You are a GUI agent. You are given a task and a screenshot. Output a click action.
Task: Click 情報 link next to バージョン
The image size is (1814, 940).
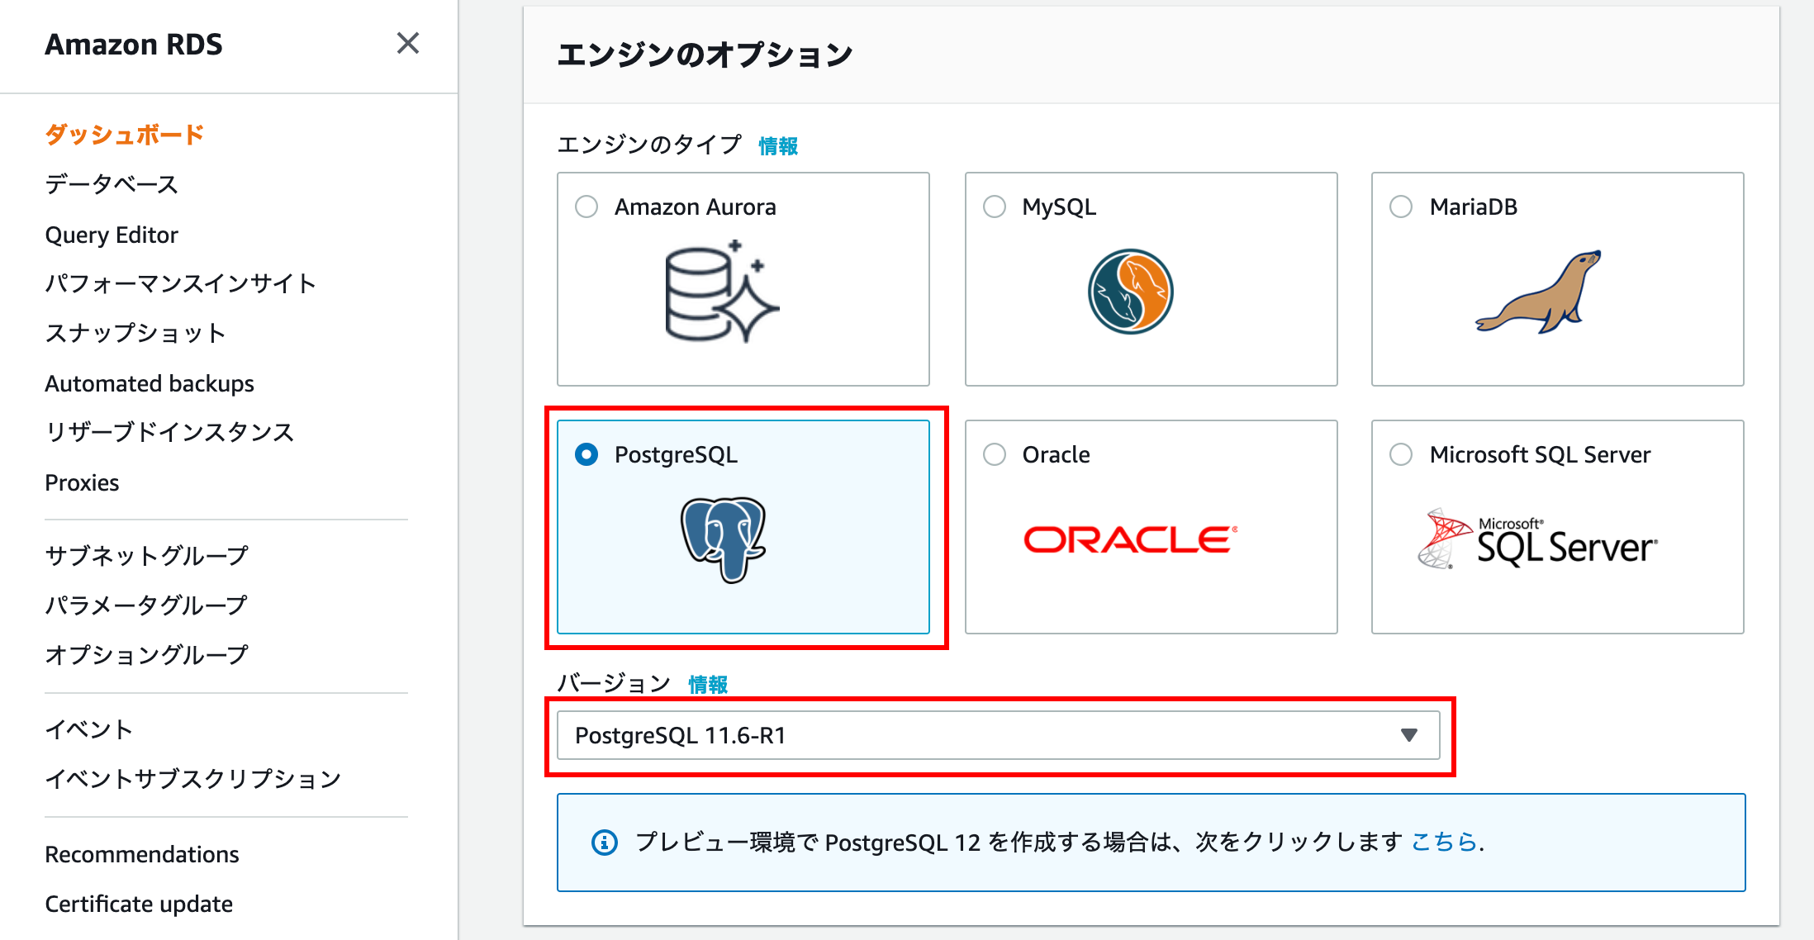(x=708, y=684)
